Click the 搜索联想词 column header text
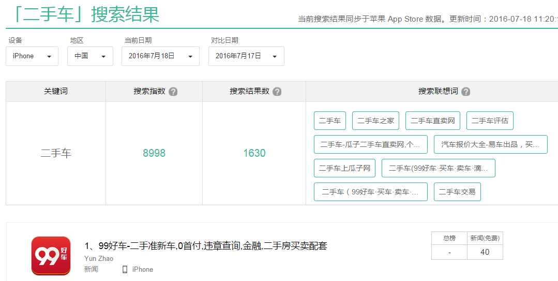This screenshot has width=558, height=281. 438,91
